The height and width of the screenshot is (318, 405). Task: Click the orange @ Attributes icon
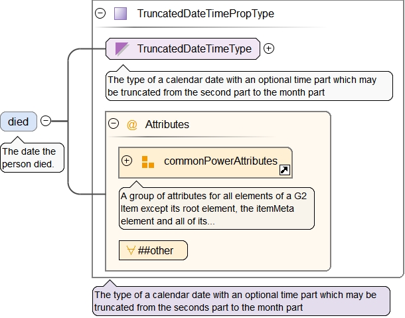click(131, 124)
